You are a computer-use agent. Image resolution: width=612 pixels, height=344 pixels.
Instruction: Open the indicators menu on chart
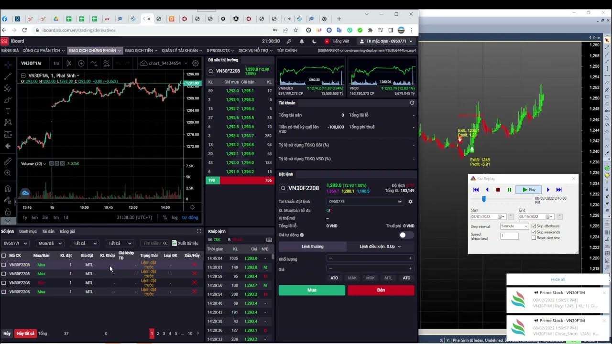click(94, 63)
